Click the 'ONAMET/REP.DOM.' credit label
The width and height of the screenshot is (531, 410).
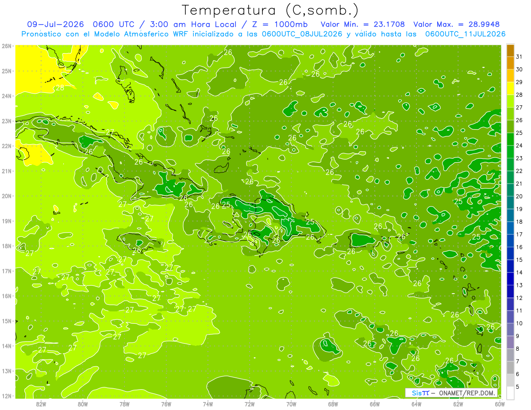point(467,393)
